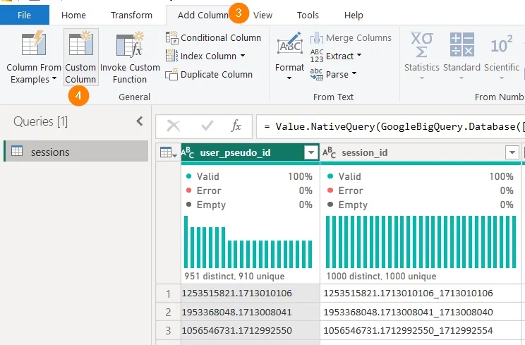This screenshot has height=345, width=525.
Task: Add a Conditional Column
Action: (x=213, y=38)
